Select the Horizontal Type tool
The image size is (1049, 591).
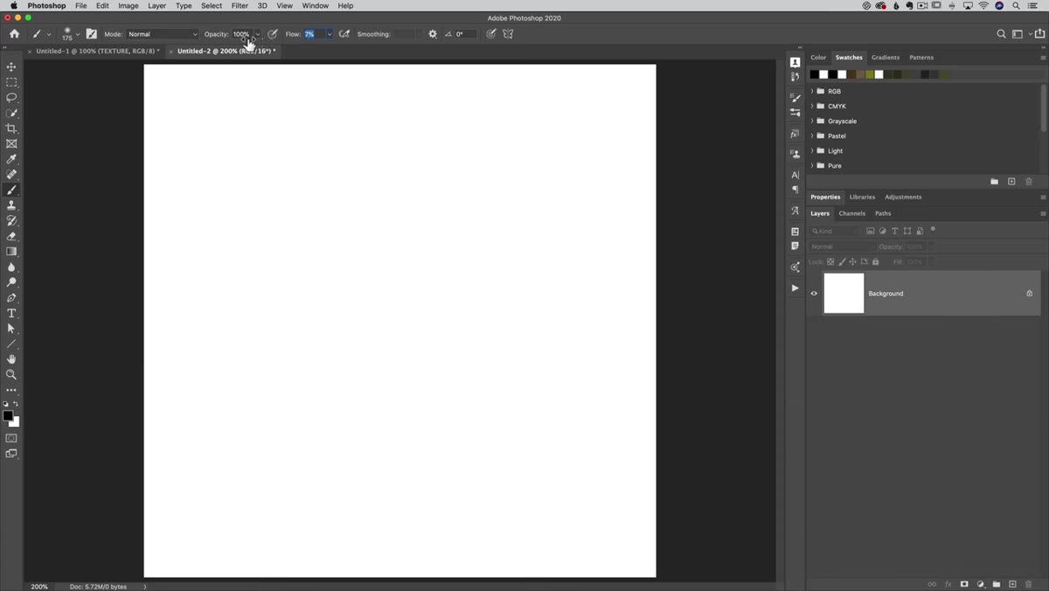pyautogui.click(x=11, y=313)
